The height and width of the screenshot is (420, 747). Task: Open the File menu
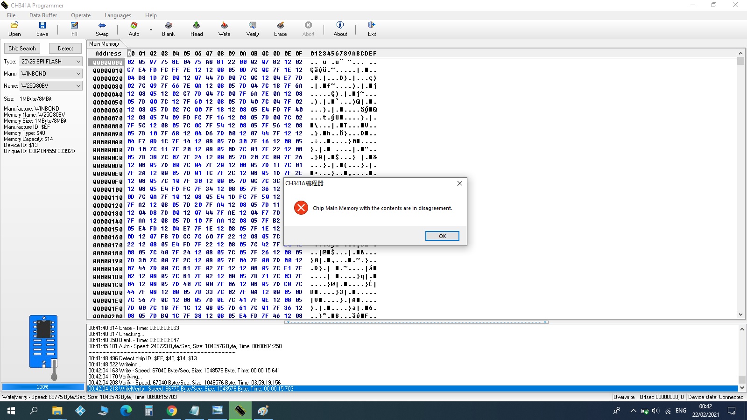click(11, 15)
